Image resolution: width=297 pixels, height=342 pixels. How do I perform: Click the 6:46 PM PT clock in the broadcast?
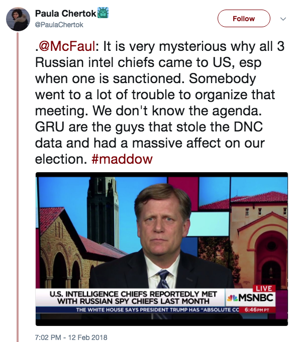pyautogui.click(x=257, y=310)
